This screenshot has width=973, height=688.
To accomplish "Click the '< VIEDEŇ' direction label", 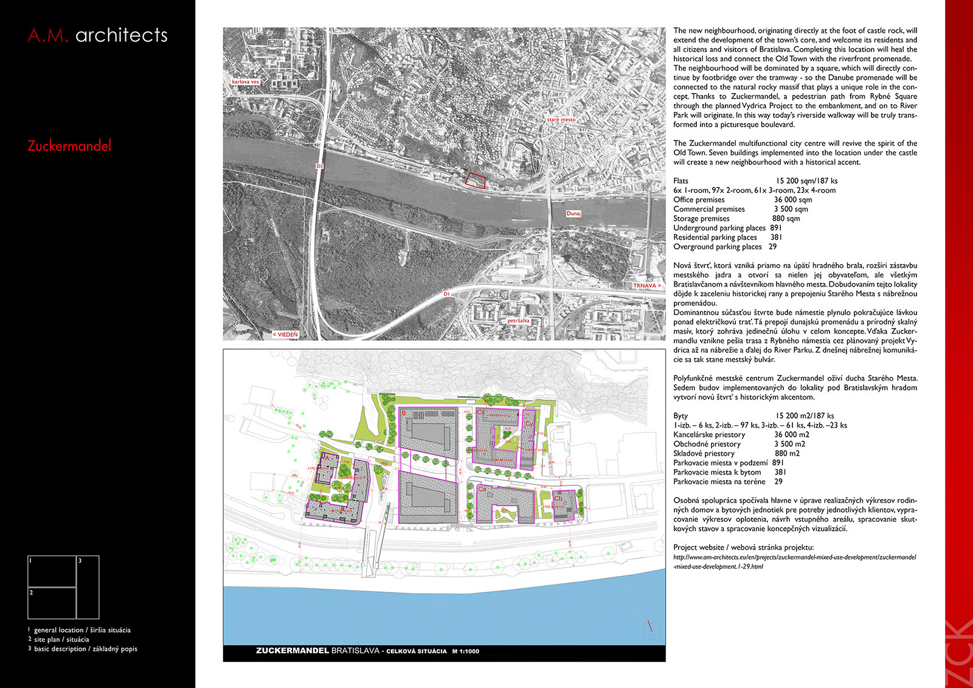I will (285, 335).
